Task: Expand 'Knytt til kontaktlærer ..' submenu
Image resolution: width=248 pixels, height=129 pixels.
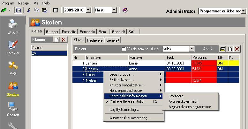Action: [x=134, y=85]
